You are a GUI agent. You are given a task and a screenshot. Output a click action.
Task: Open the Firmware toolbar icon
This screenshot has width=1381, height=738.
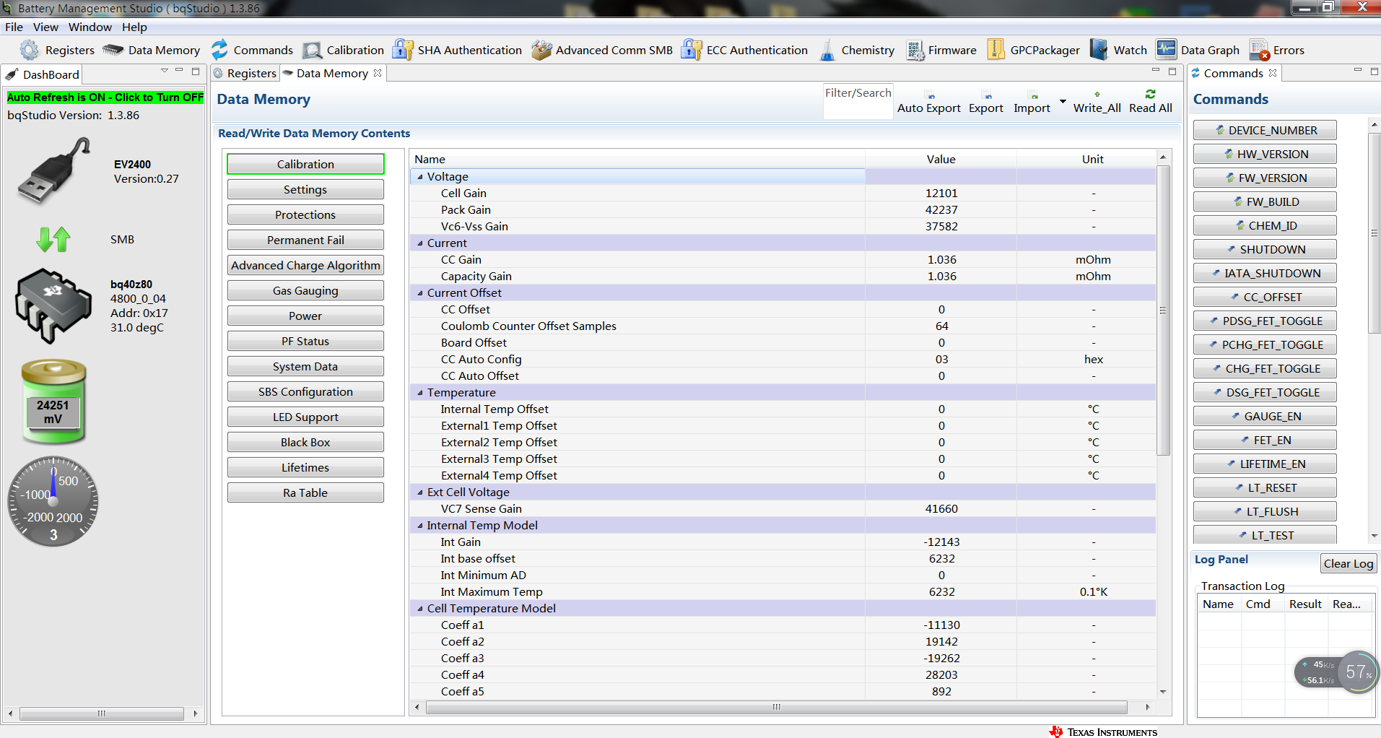coord(915,50)
